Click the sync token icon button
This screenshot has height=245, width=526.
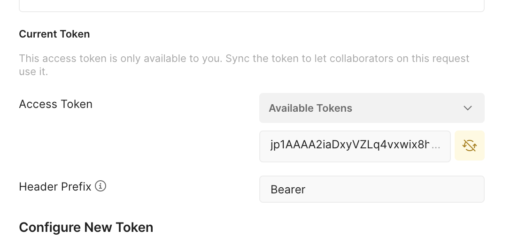[x=469, y=146]
